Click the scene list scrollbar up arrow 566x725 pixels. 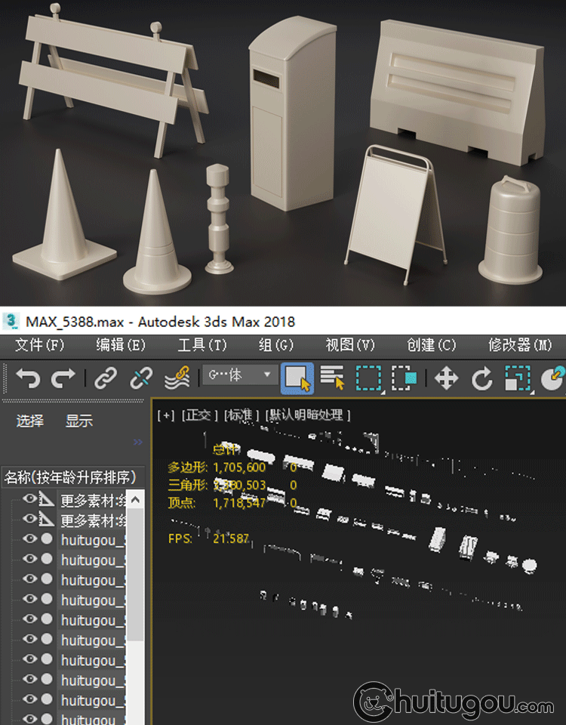tap(134, 499)
